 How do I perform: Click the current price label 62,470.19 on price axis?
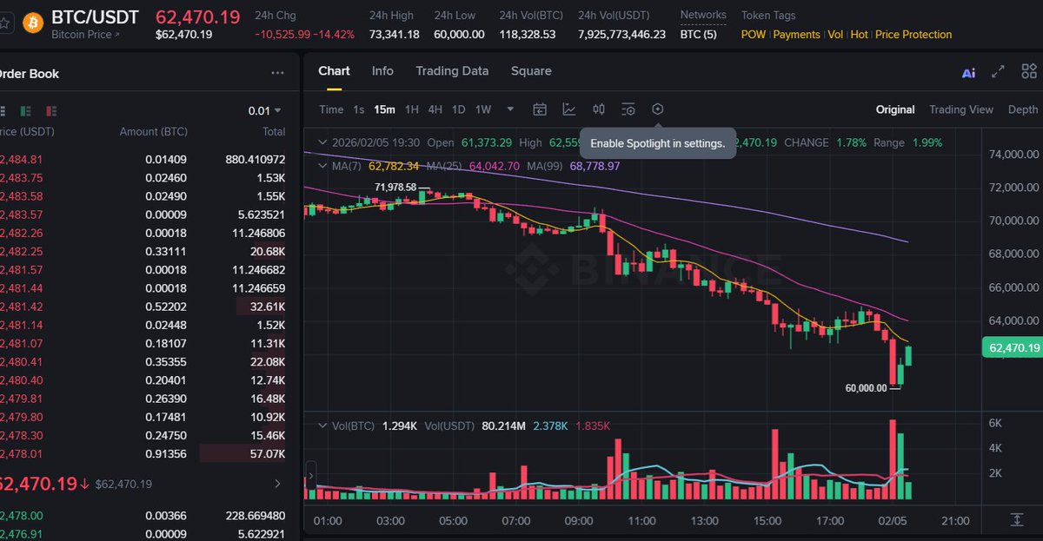point(1012,348)
